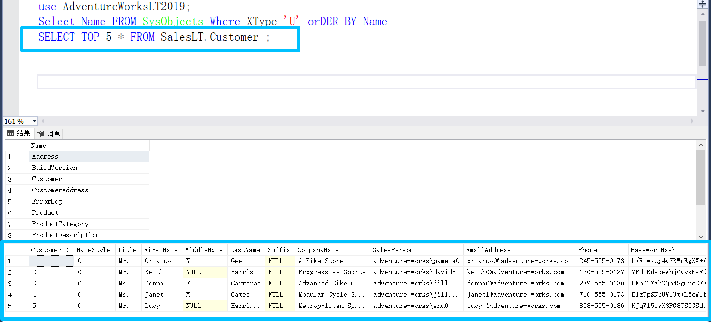Click the CustomerID column header

point(51,250)
